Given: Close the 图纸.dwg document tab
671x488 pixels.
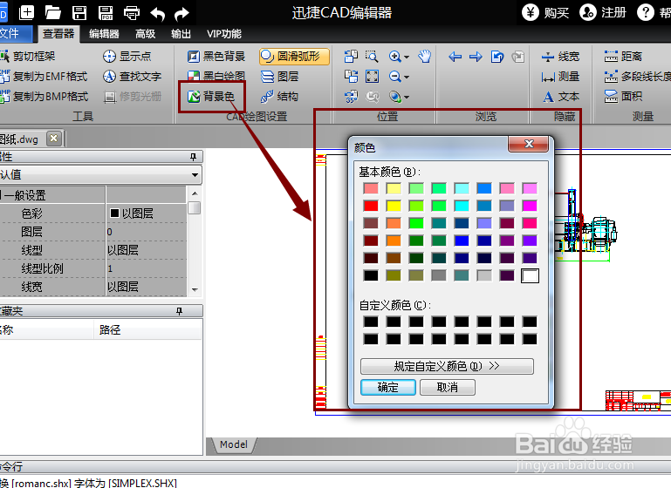Looking at the screenshot, I should (x=54, y=139).
